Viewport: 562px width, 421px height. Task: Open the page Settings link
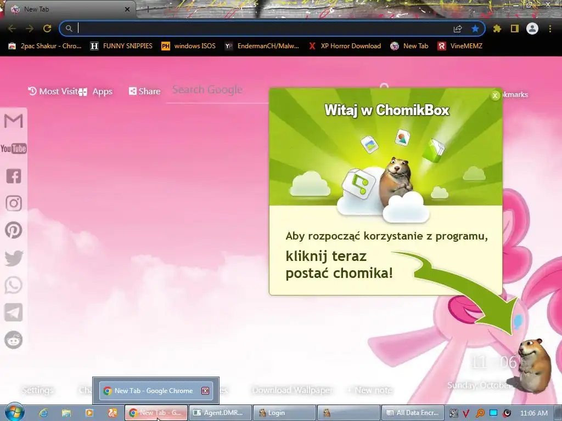(x=38, y=390)
